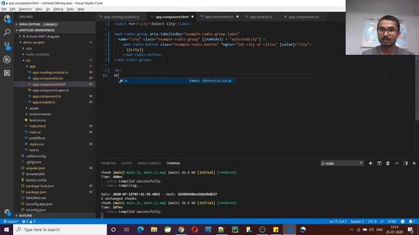Open Task View on the taskbar
419x235 pixels.
pos(126,229)
